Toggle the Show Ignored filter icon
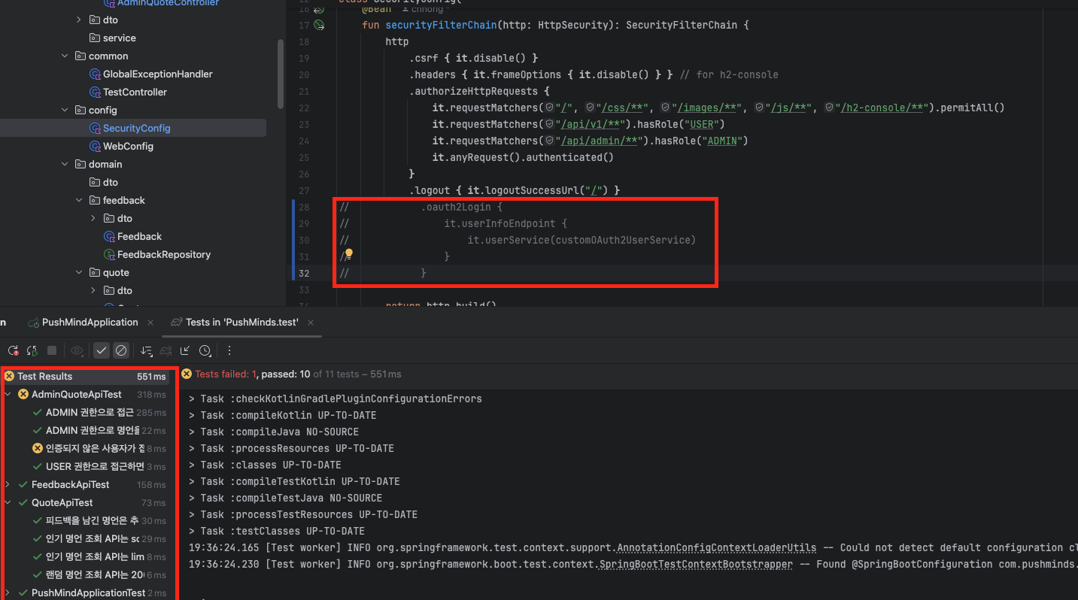1078x600 pixels. pyautogui.click(x=121, y=350)
